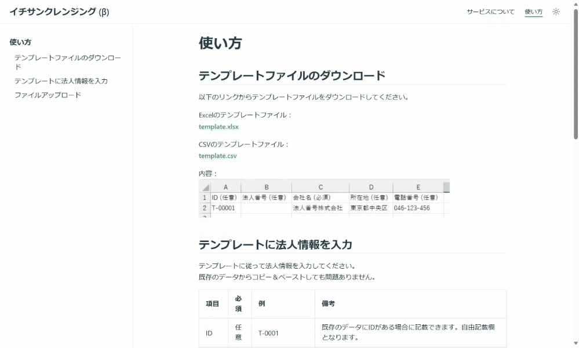Select the 使い方 tab in top navigation

click(x=533, y=12)
